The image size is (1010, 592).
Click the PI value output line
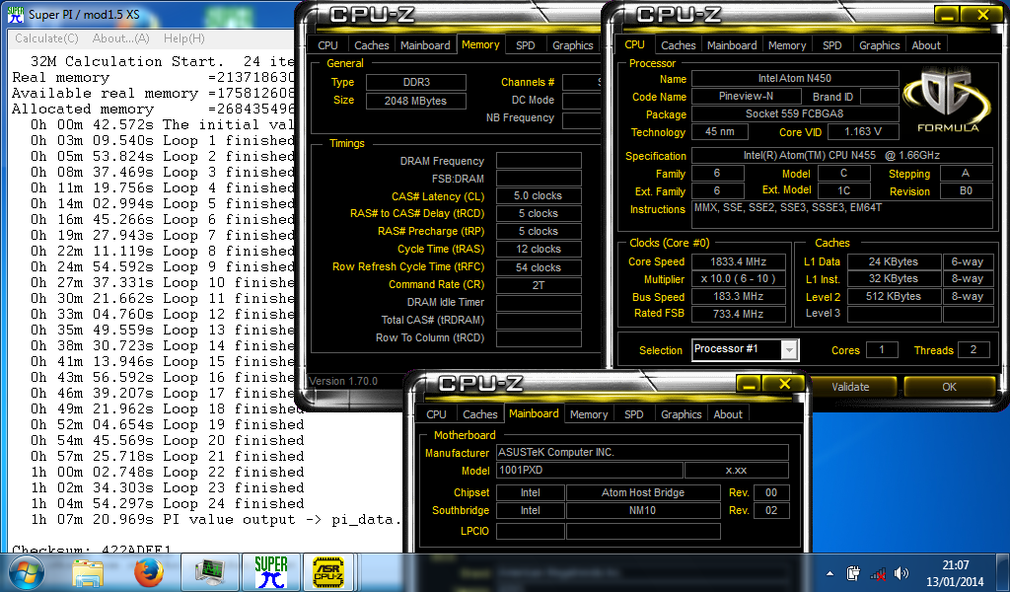215,519
